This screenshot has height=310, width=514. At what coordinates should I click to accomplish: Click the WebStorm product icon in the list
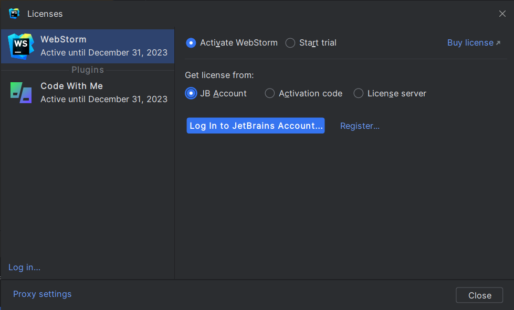(21, 46)
